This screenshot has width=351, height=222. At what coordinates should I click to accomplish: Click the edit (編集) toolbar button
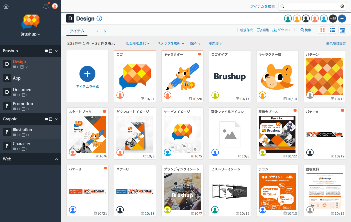click(263, 30)
